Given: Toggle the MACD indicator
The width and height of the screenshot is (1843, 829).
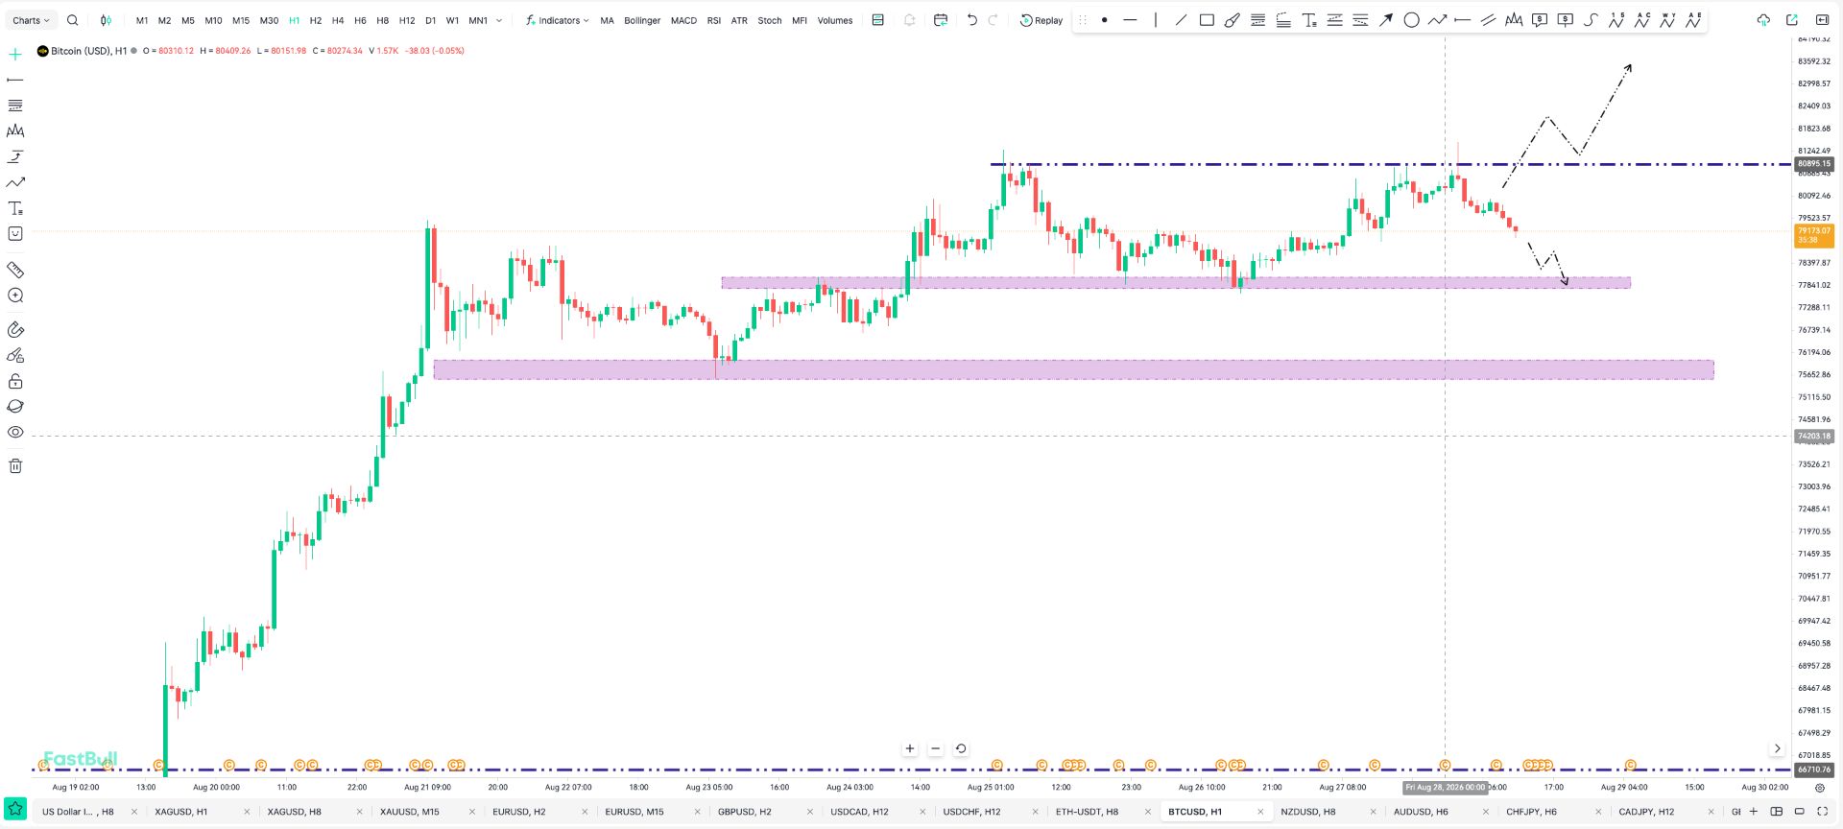Looking at the screenshot, I should click(x=683, y=20).
